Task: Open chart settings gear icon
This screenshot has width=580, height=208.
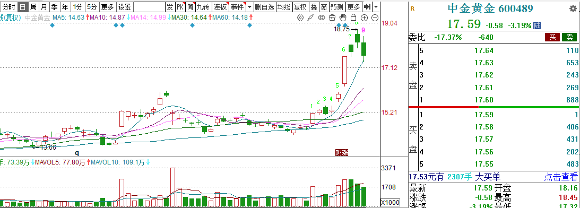Action: pos(300,18)
